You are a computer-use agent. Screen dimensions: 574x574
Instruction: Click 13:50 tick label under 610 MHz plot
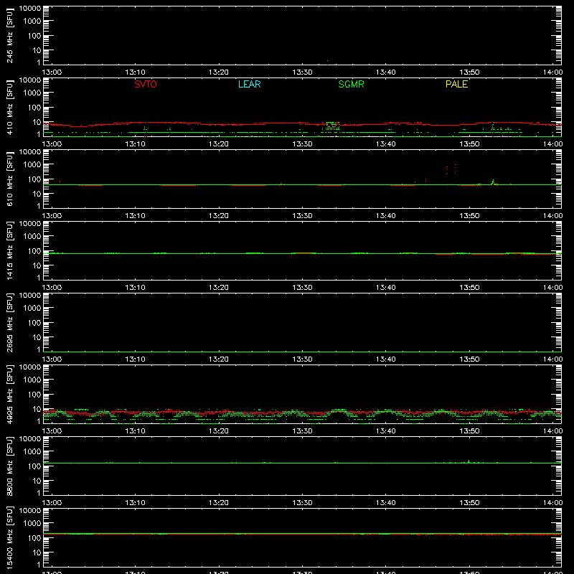(x=469, y=216)
